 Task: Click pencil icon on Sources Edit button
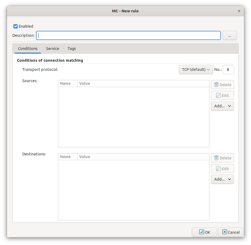point(218,96)
